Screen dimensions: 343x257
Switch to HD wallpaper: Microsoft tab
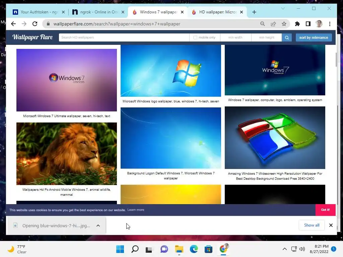click(217, 12)
